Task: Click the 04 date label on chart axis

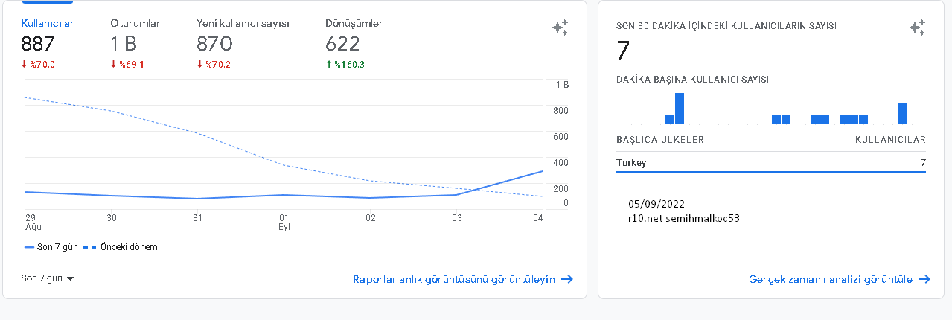Action: [537, 217]
